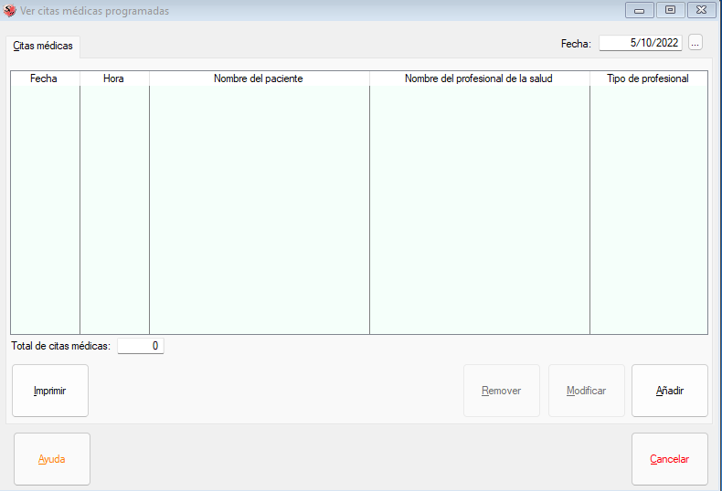
Task: Click the Modificar button
Action: (586, 391)
